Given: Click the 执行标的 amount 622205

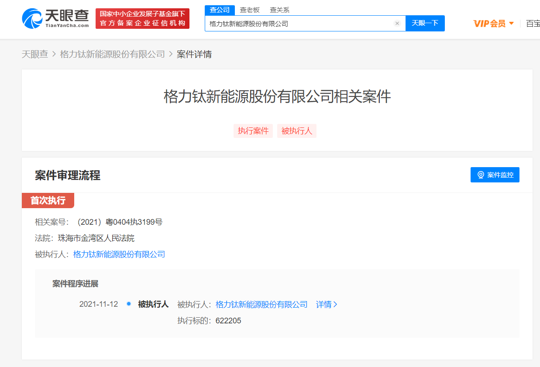Looking at the screenshot, I should coord(228,321).
